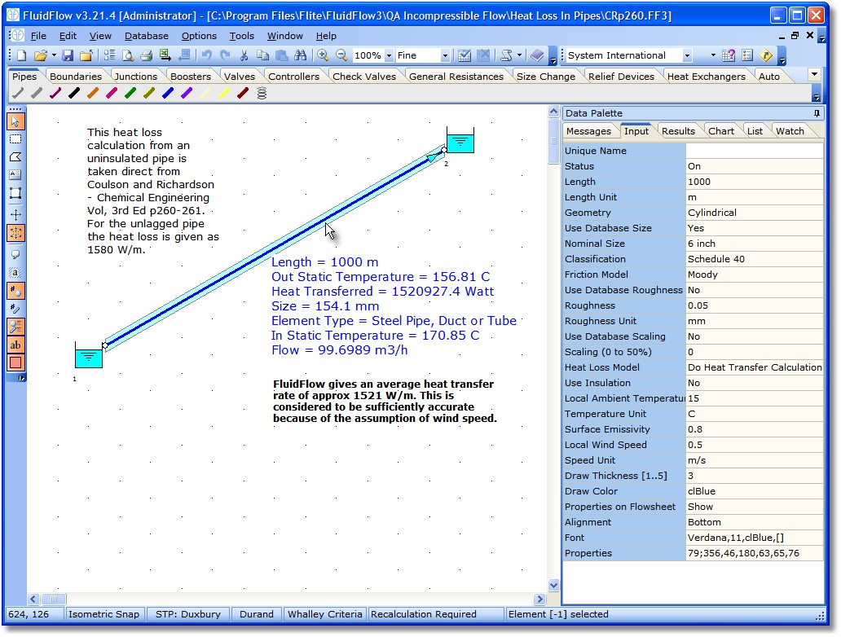Expand the script icon dropdown arrow
This screenshot has height=637, width=841.
[519, 55]
